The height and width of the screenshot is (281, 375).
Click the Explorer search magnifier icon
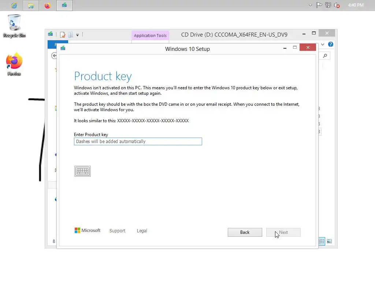325,56
